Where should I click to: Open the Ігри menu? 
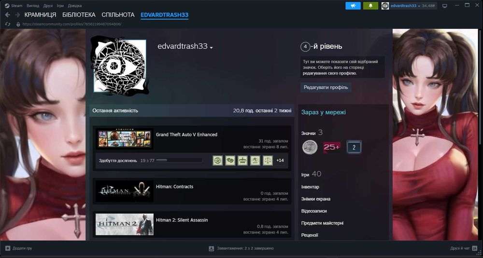[x=60, y=6]
